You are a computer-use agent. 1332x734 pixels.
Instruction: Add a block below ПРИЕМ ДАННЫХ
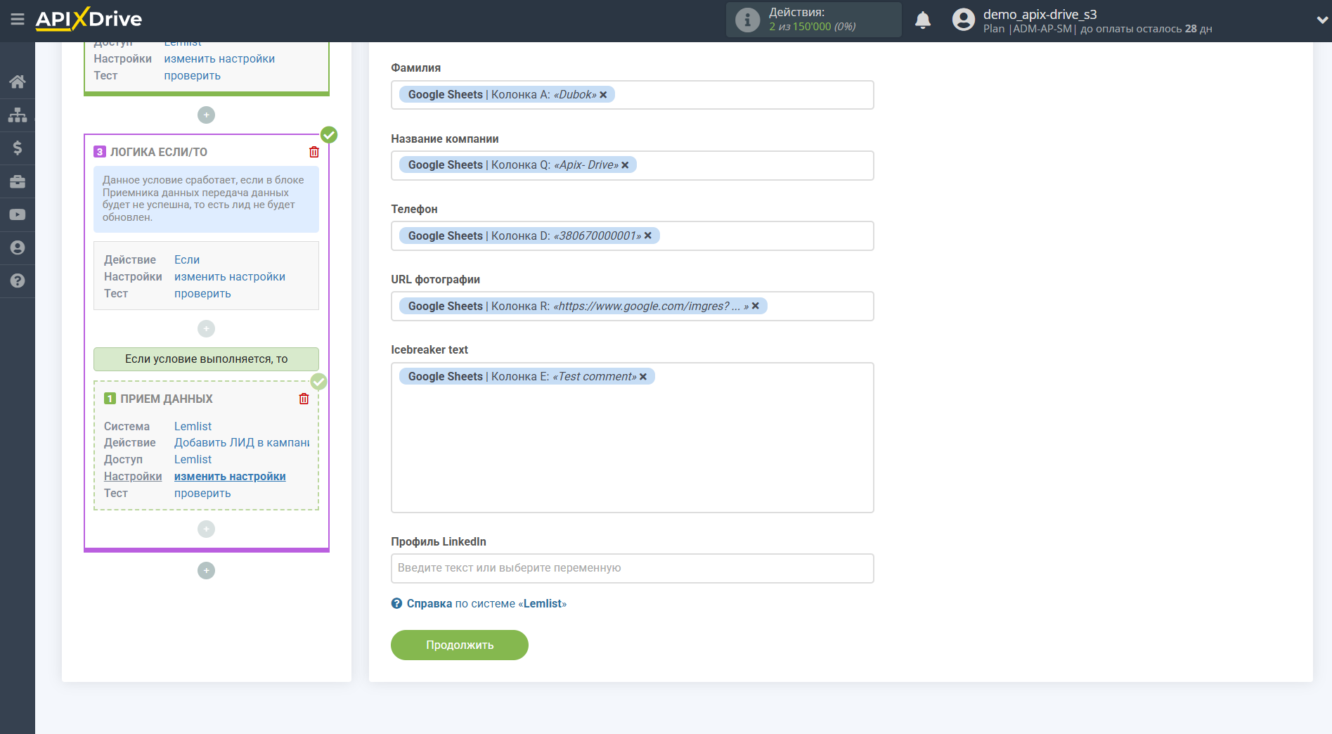click(x=206, y=529)
